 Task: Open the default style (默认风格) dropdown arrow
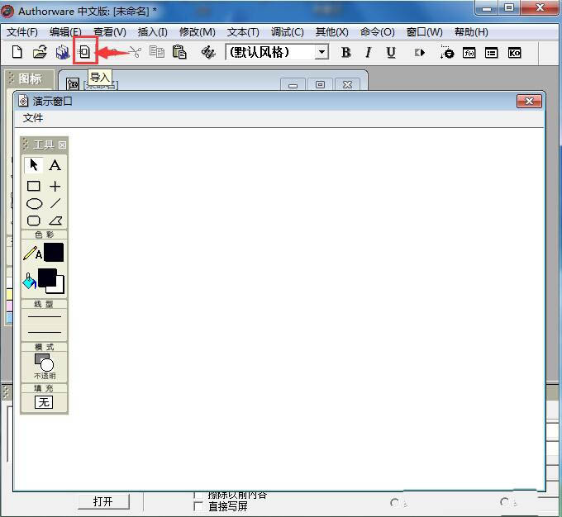point(321,52)
